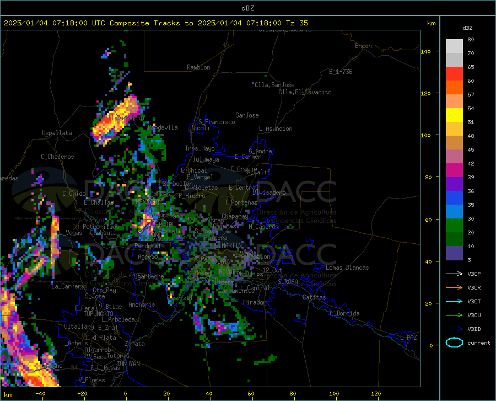Click the green VBCU arrow legend icon
496x401 pixels.
point(454,316)
